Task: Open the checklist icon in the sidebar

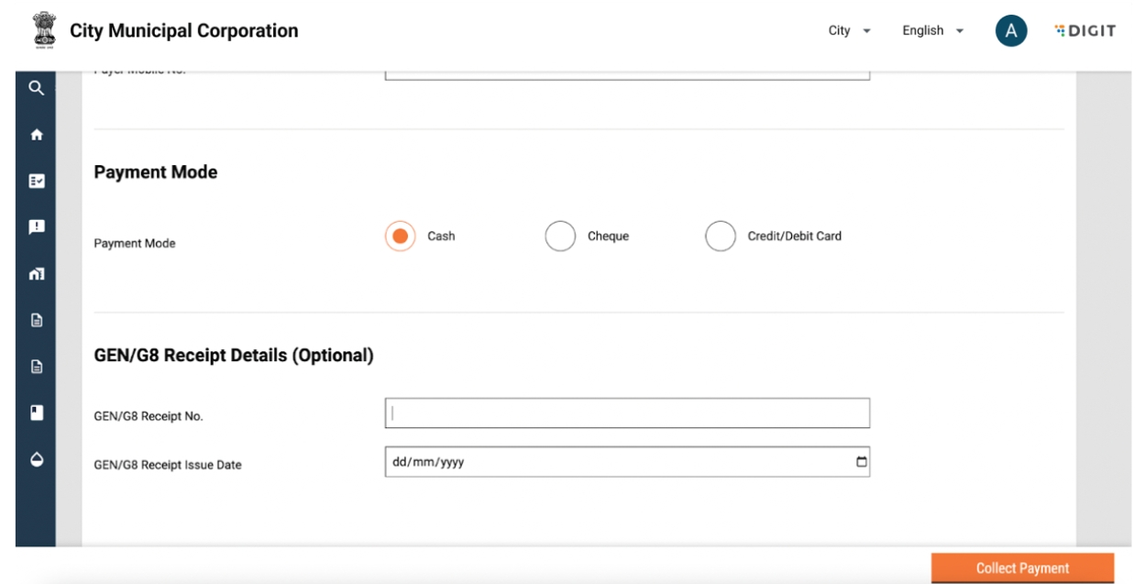Action: coord(36,181)
